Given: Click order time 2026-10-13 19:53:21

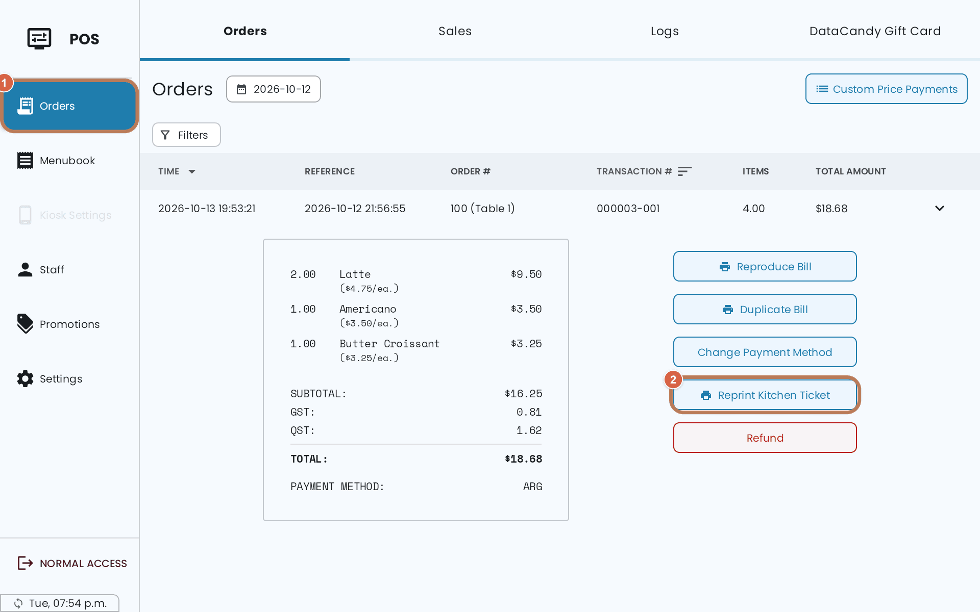Looking at the screenshot, I should 207,209.
